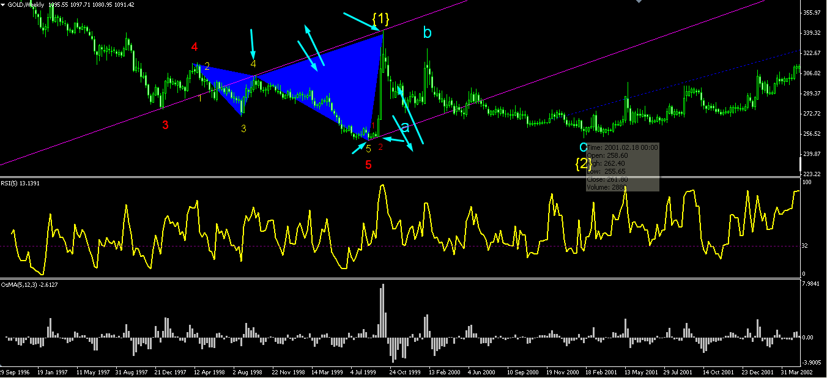Click the white current price marker on axis
This screenshot has height=378, width=827.
point(801,165)
